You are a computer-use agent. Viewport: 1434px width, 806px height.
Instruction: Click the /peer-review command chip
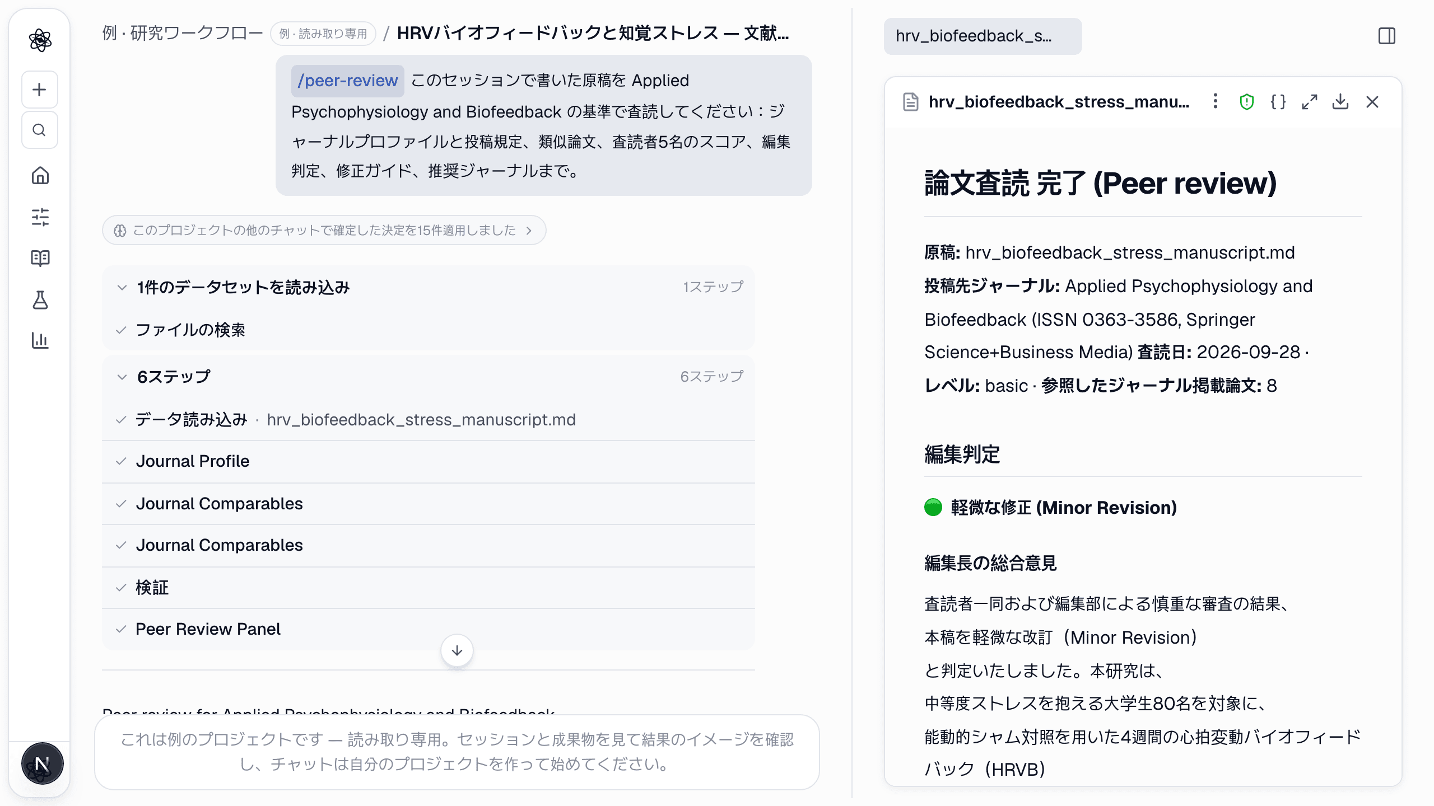[x=347, y=81]
